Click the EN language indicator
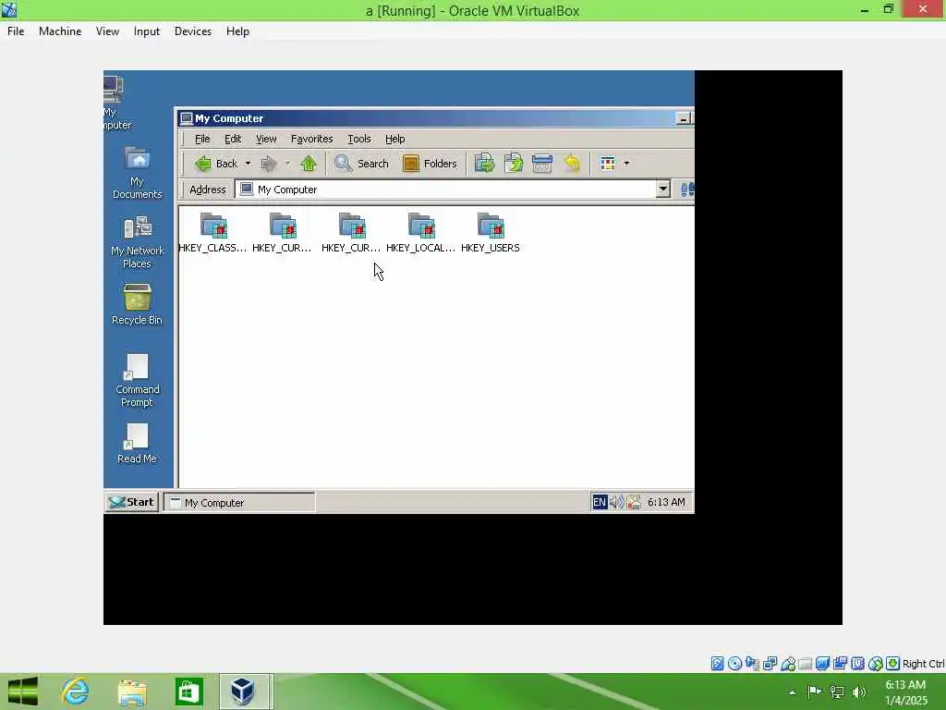This screenshot has height=710, width=946. [599, 502]
